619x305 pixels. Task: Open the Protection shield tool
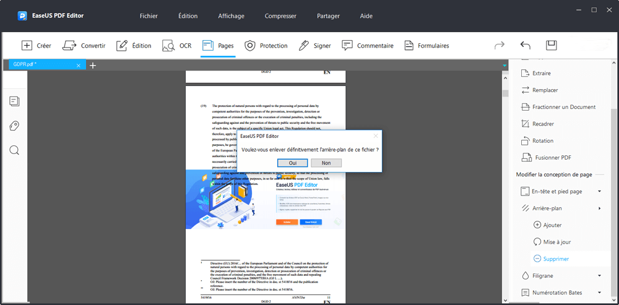coord(266,45)
